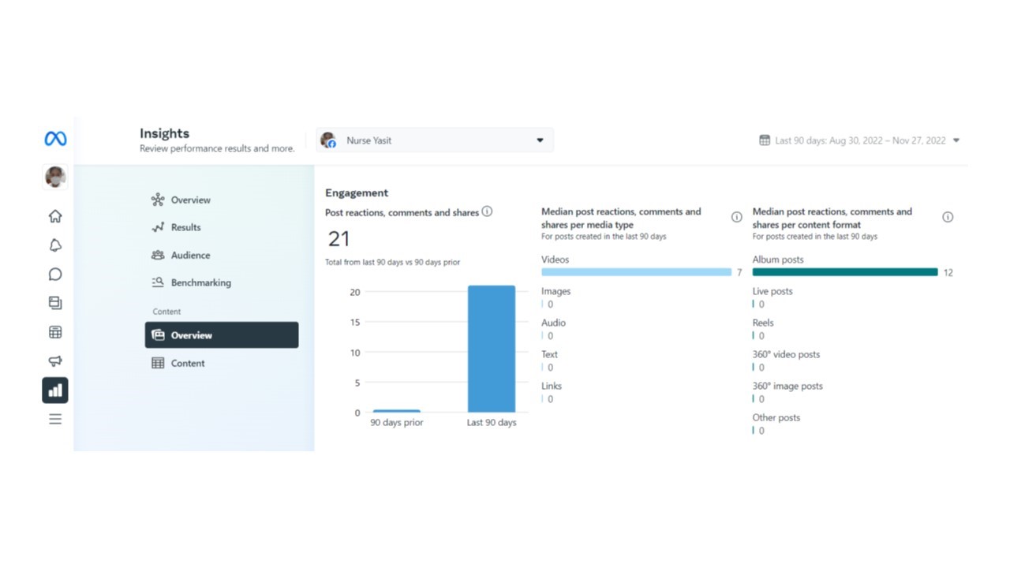The width and height of the screenshot is (1010, 568).
Task: Open the Notifications bell icon
Action: click(x=55, y=245)
